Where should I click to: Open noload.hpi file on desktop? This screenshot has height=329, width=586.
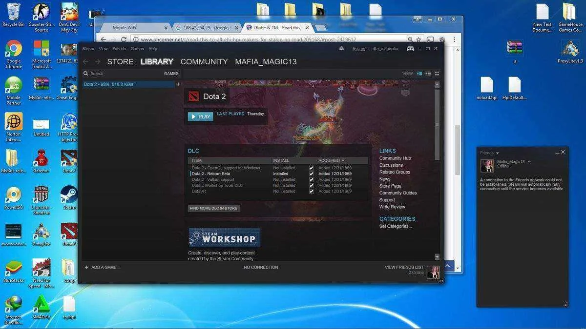[487, 85]
